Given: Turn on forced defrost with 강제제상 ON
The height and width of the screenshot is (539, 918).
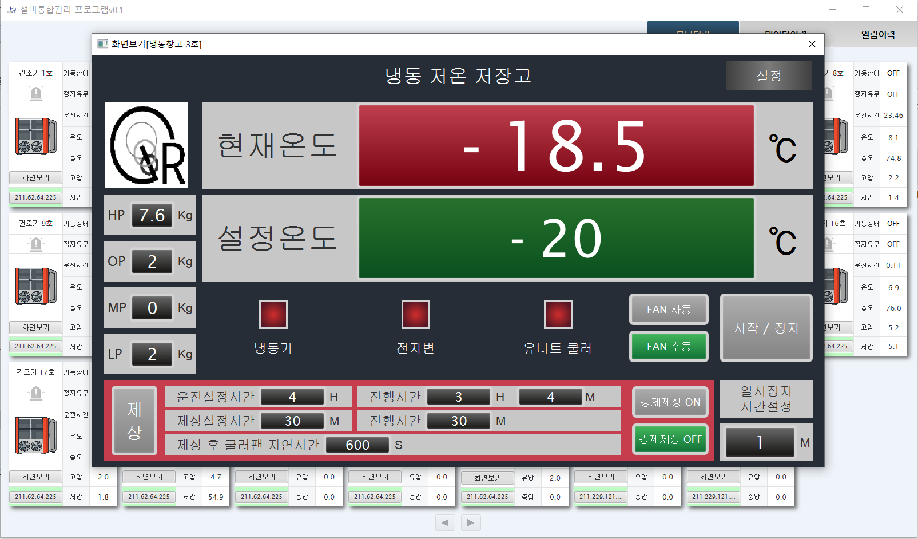Looking at the screenshot, I should (670, 402).
